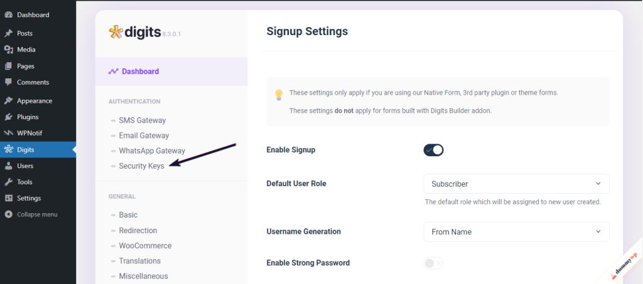
Task: Click the Pages icon in sidebar
Action: pos(8,66)
